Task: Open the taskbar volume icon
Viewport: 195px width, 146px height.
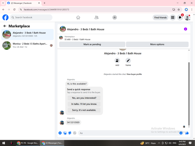Action: (x=170, y=143)
